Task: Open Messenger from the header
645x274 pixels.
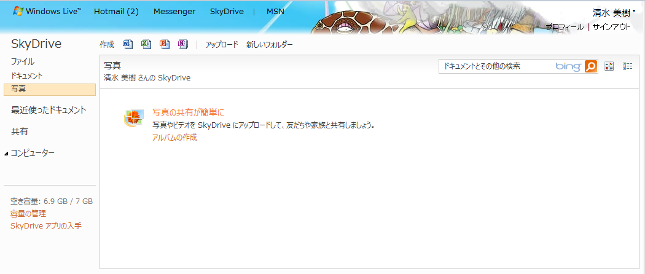Action: [x=174, y=12]
